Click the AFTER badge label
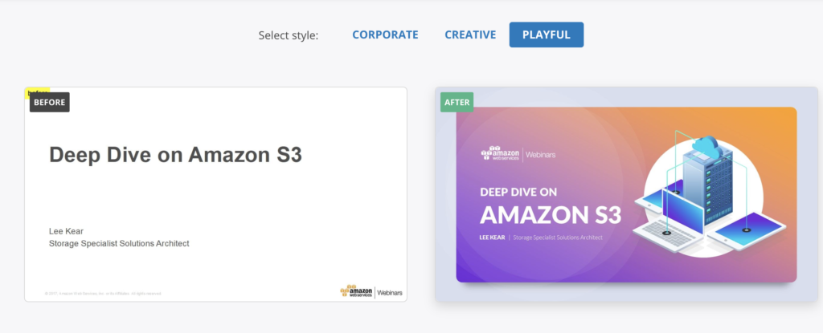 pos(457,102)
